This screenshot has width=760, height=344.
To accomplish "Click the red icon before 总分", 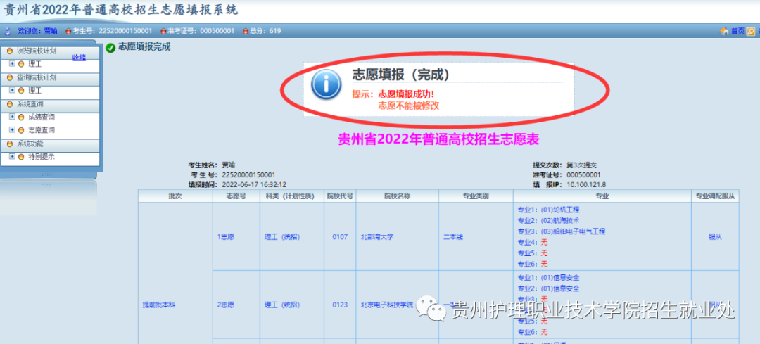I will pyautogui.click(x=245, y=31).
